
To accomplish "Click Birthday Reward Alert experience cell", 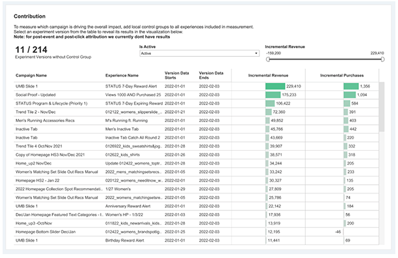I will 125,240.
